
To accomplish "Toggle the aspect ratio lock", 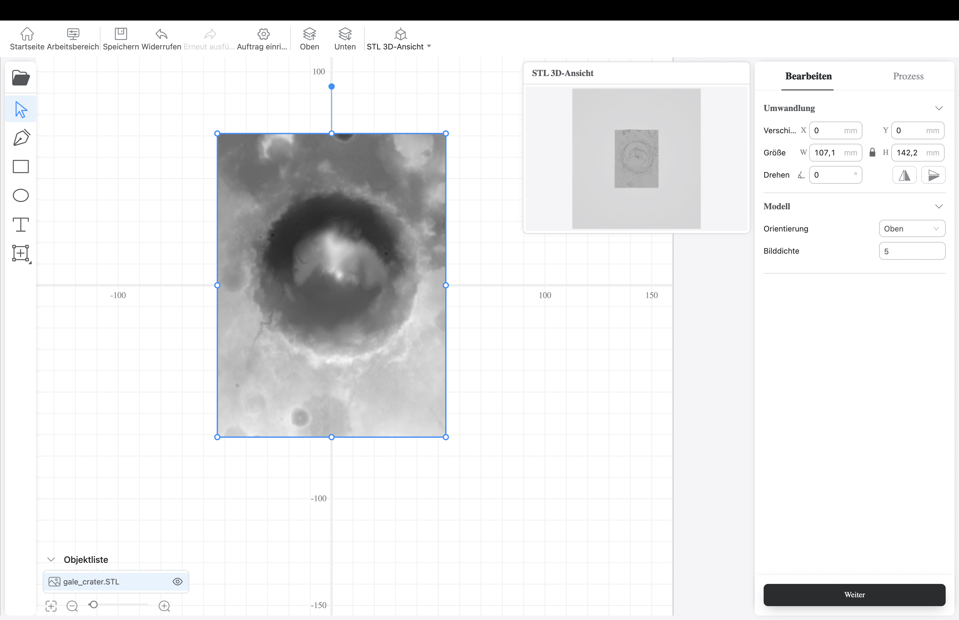I will pos(872,153).
